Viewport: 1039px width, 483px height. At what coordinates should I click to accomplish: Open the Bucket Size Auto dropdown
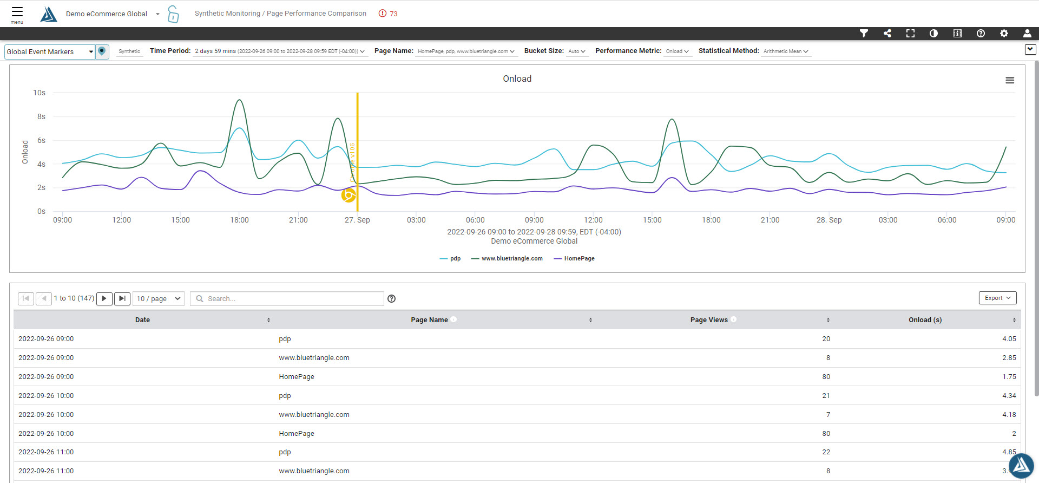pos(577,51)
